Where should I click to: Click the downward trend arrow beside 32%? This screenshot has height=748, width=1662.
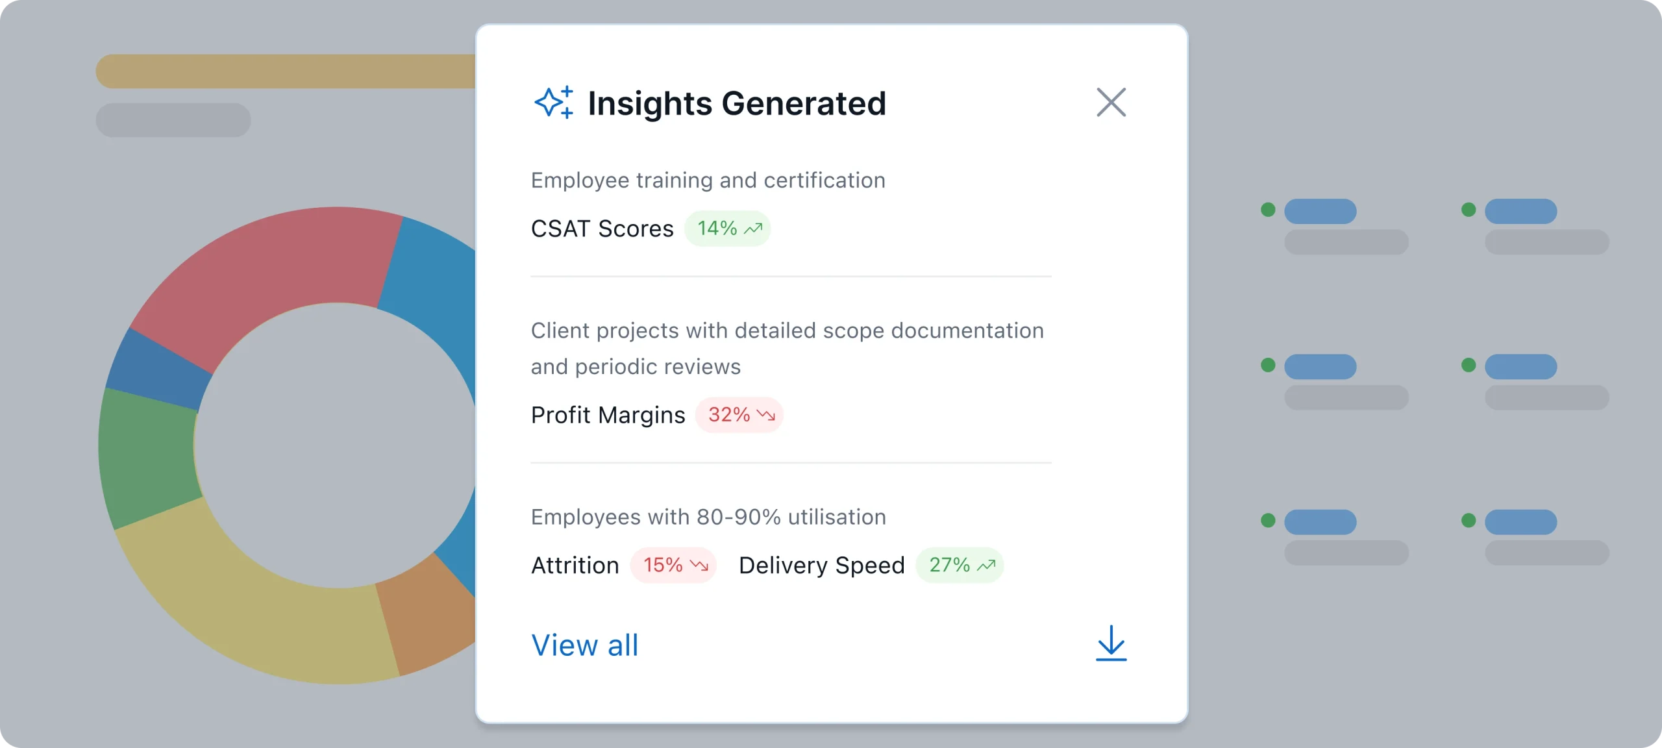point(766,415)
